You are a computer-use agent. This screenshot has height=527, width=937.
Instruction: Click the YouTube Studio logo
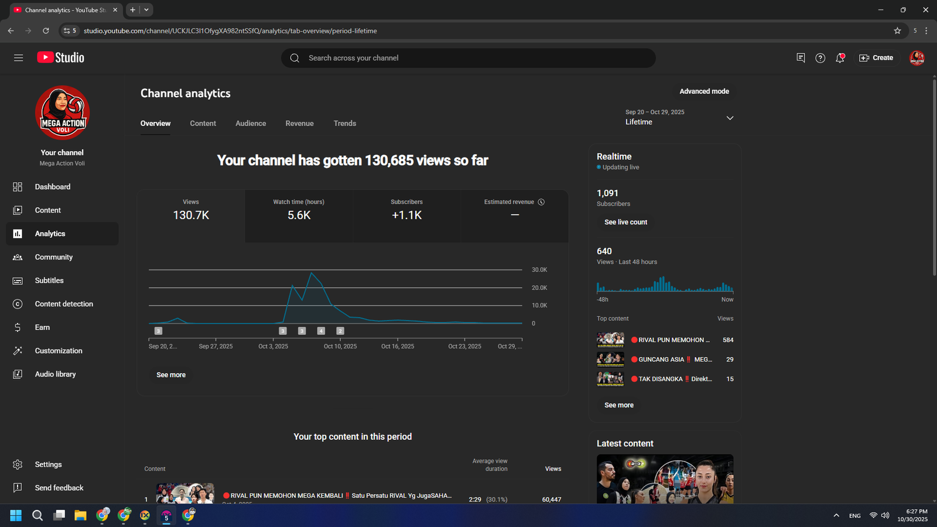(61, 57)
